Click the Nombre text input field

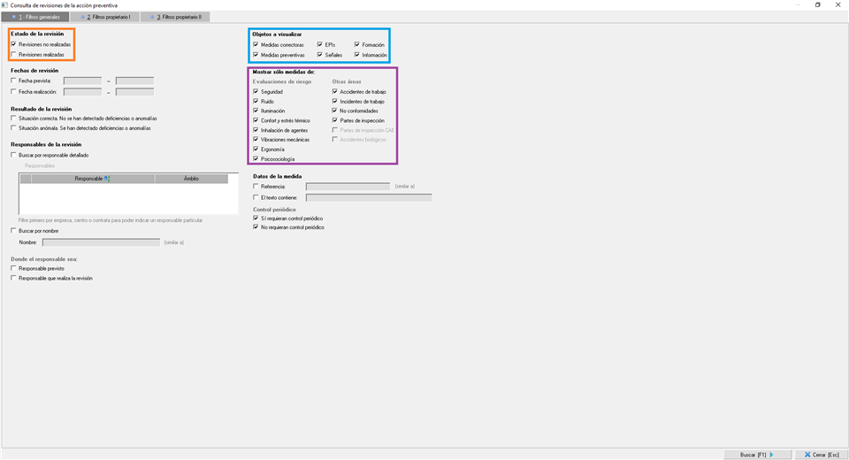pos(101,241)
